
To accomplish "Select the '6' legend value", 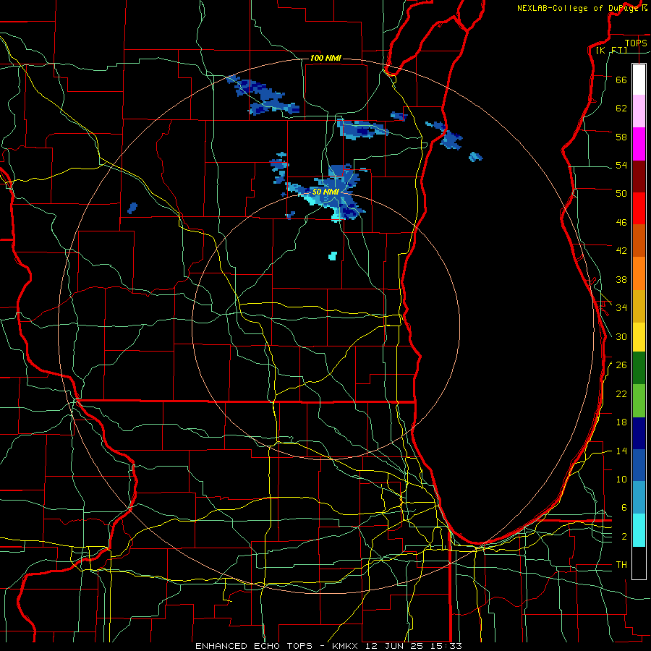I will click(x=624, y=508).
